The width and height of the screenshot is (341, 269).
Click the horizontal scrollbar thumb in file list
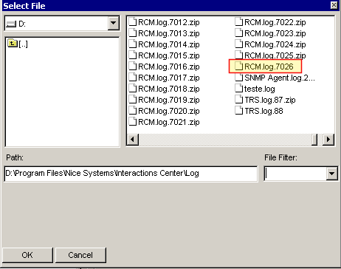tap(314, 140)
